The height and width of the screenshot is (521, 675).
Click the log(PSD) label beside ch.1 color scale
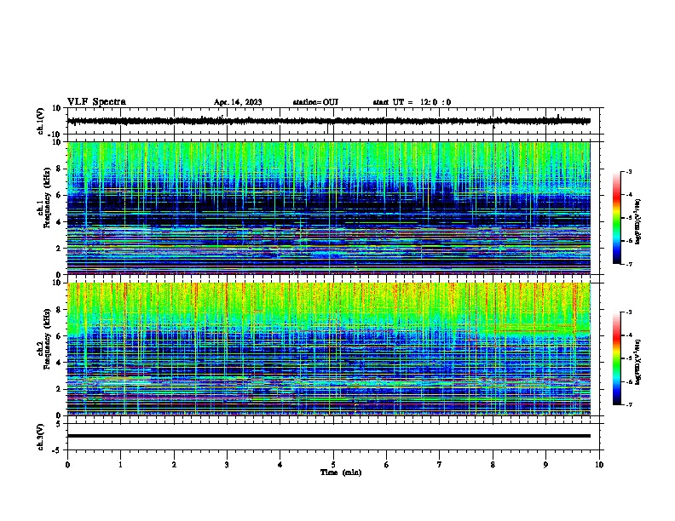point(639,222)
